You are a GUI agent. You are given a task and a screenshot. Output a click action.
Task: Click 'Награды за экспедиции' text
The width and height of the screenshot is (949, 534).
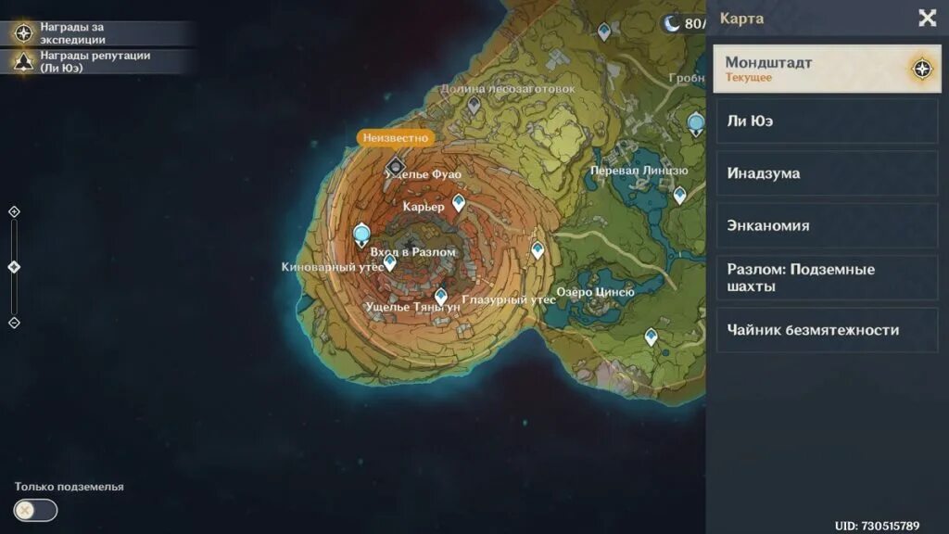[x=72, y=33]
